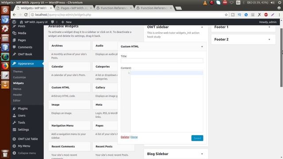
Task: Bookmark this page with the star icon
Action: click(x=226, y=15)
